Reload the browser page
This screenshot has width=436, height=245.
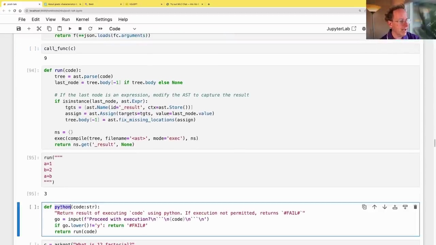(15, 11)
